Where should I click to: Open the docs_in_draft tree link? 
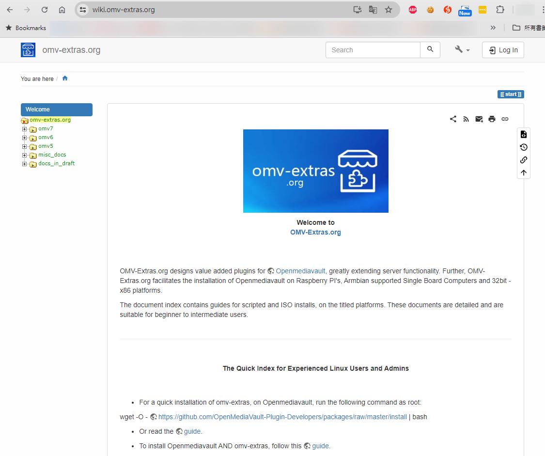pos(56,163)
